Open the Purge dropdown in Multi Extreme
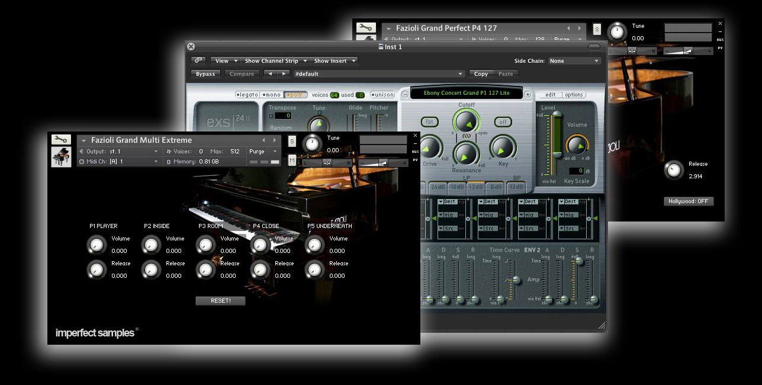The image size is (762, 385). pyautogui.click(x=263, y=152)
